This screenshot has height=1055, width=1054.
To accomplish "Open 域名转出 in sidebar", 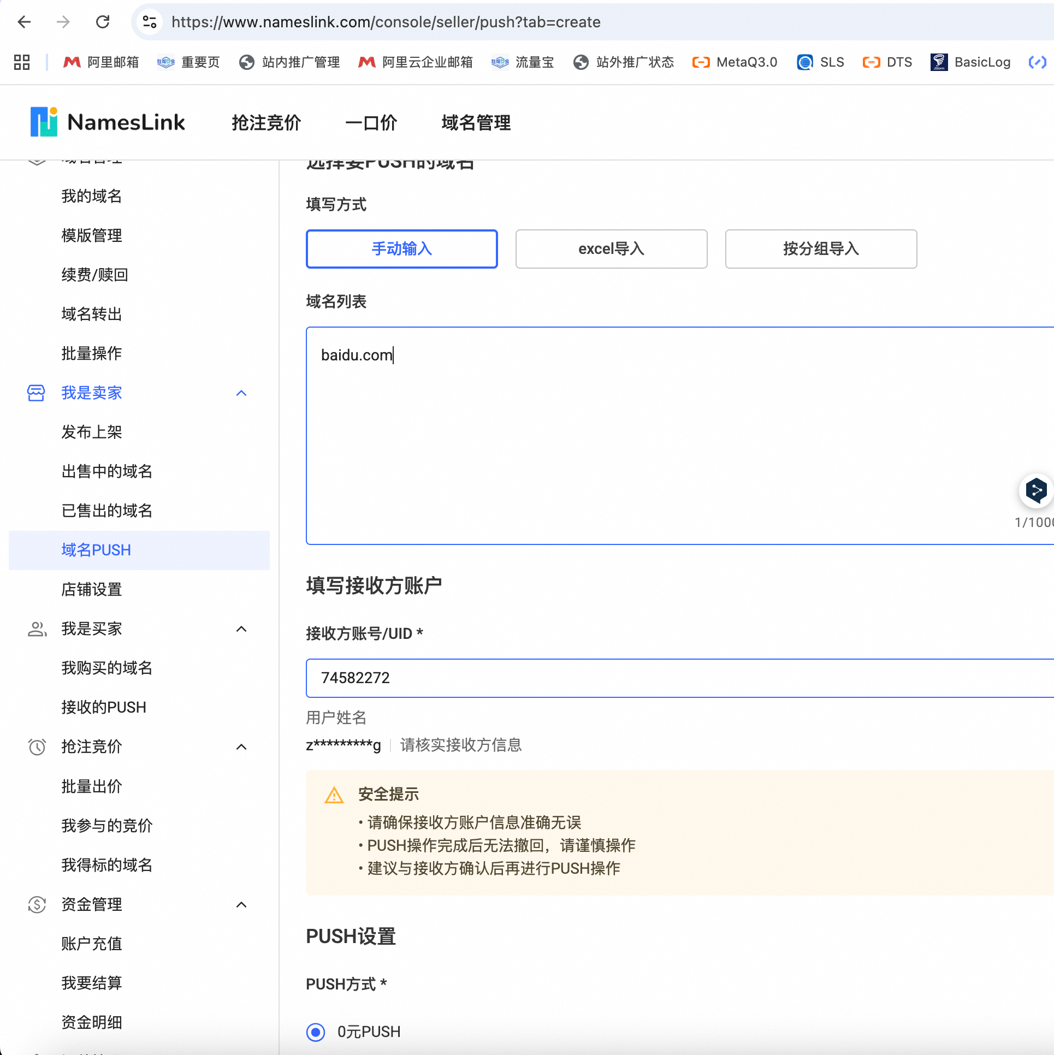I will click(92, 314).
